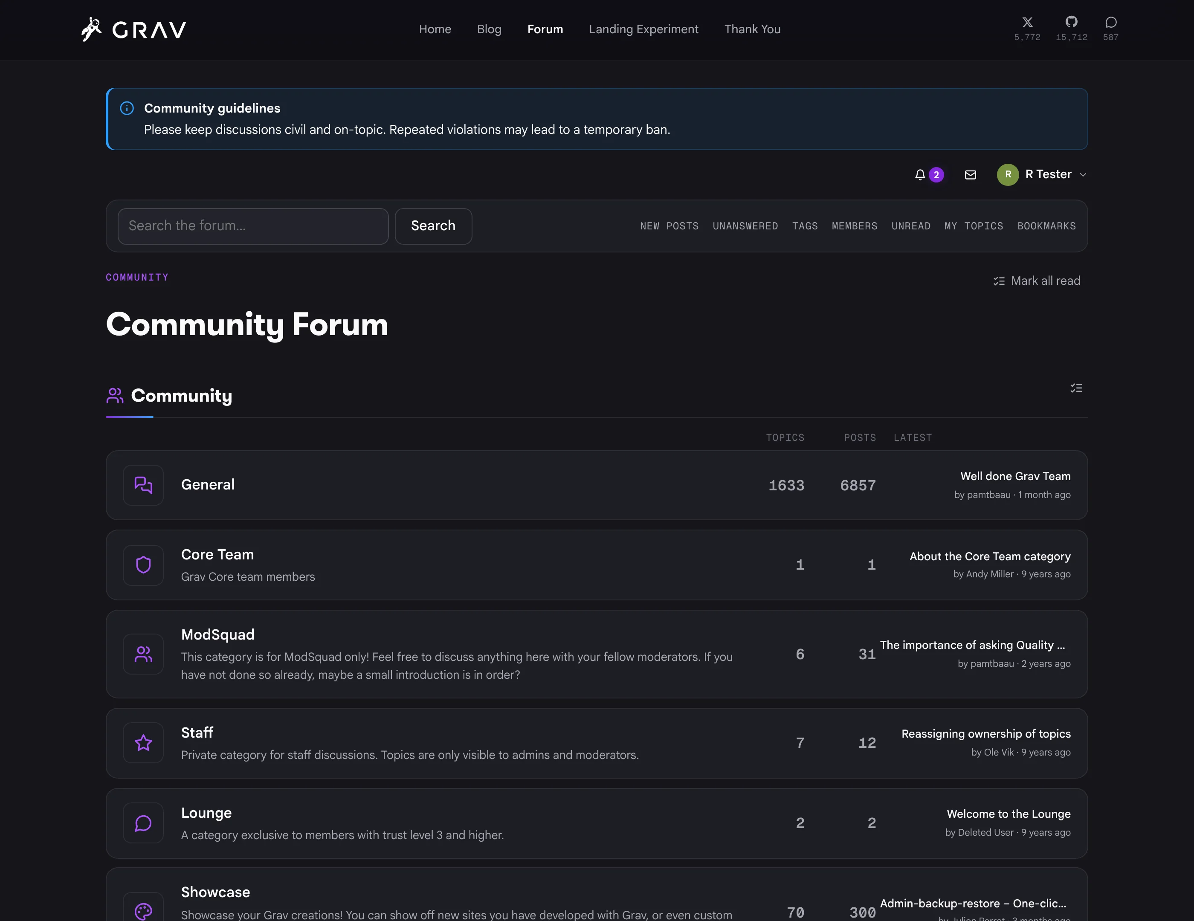This screenshot has height=921, width=1194.
Task: Click Mark all read
Action: pyautogui.click(x=1037, y=281)
